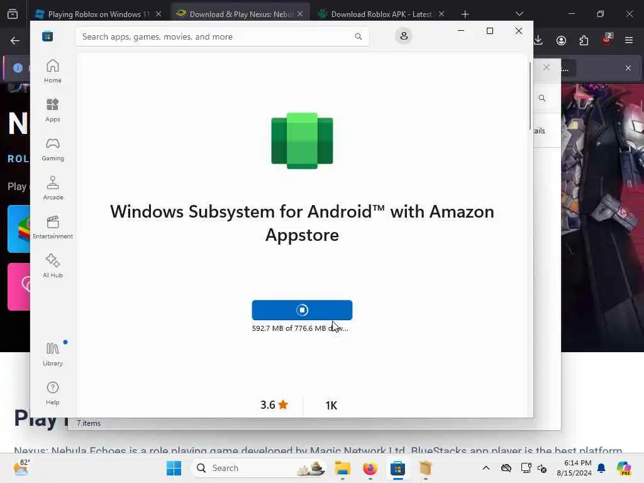This screenshot has height=483, width=644.
Task: Click the 3.6 star rating
Action: tap(274, 405)
